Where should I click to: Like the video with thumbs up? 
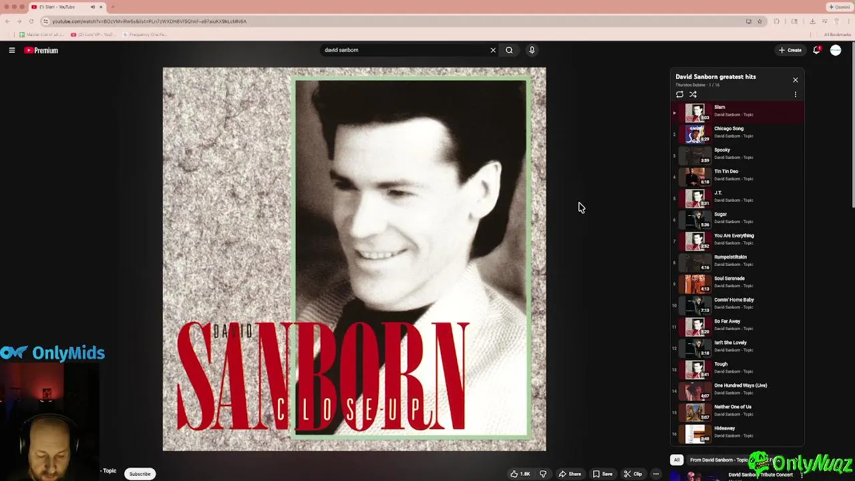[x=520, y=474]
